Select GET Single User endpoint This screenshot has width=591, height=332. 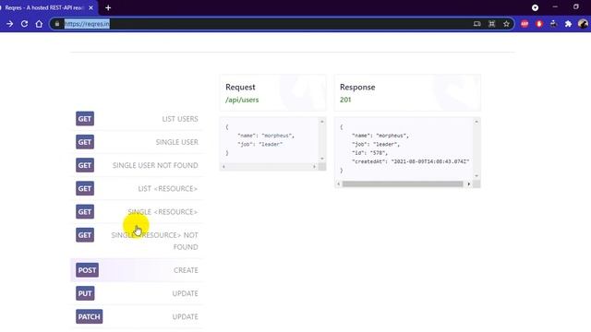137,142
